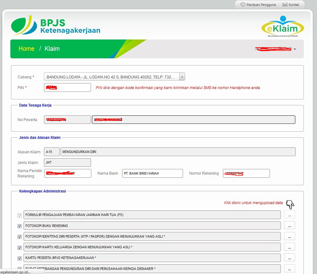The height and width of the screenshot is (274, 317).
Task: Select the Cabang Bandung Lodaya combo box
Action: coord(115,77)
